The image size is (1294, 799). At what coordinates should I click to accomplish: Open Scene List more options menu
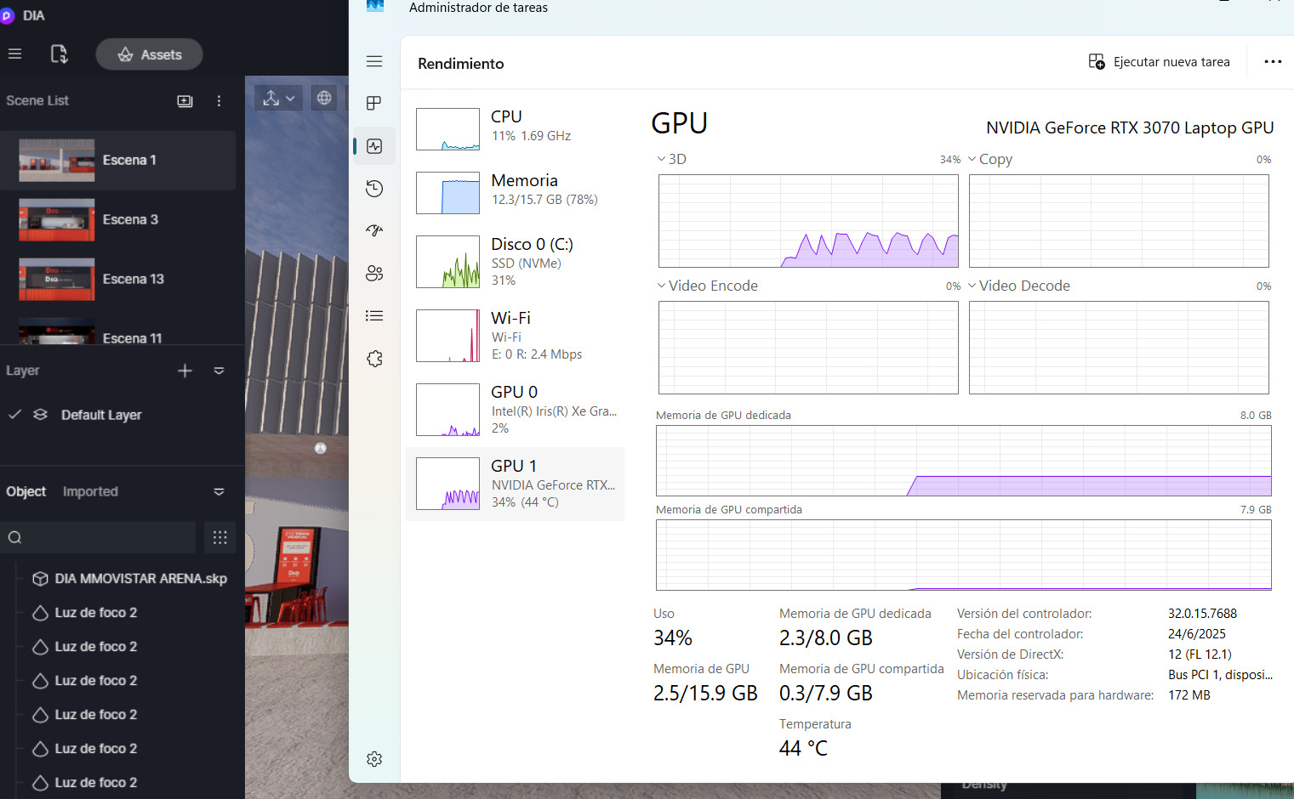click(x=219, y=101)
